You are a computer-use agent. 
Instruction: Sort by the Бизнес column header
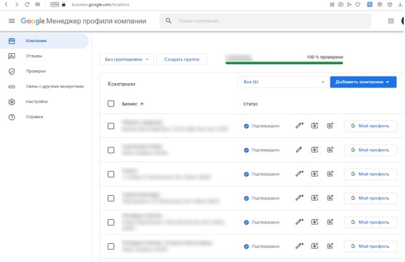[x=132, y=104]
